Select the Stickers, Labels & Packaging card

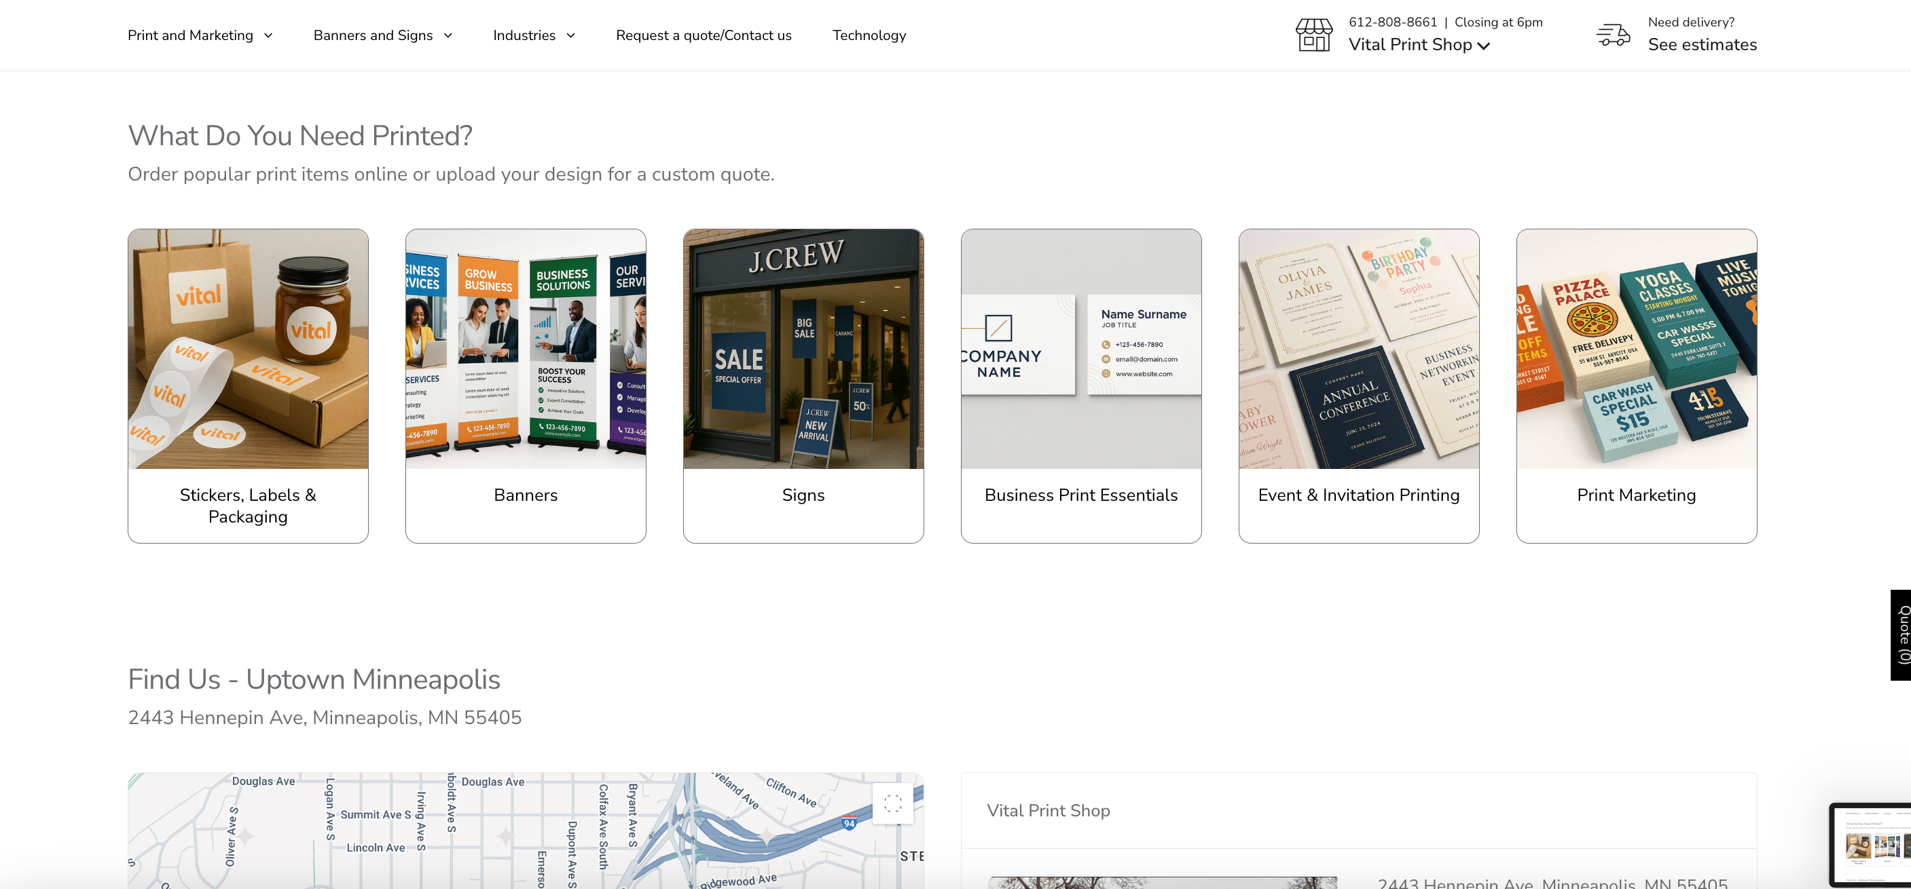tap(248, 385)
